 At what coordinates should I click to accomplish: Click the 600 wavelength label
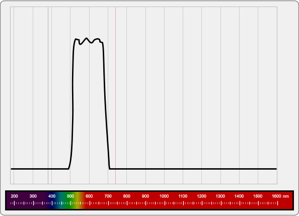coord(89,196)
